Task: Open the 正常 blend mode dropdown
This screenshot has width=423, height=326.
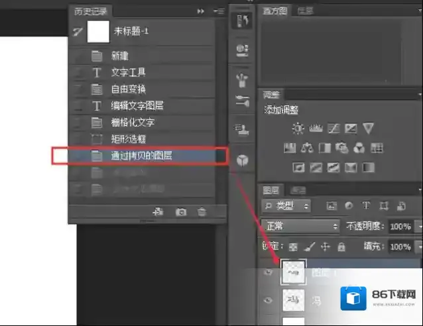Action: (300, 227)
